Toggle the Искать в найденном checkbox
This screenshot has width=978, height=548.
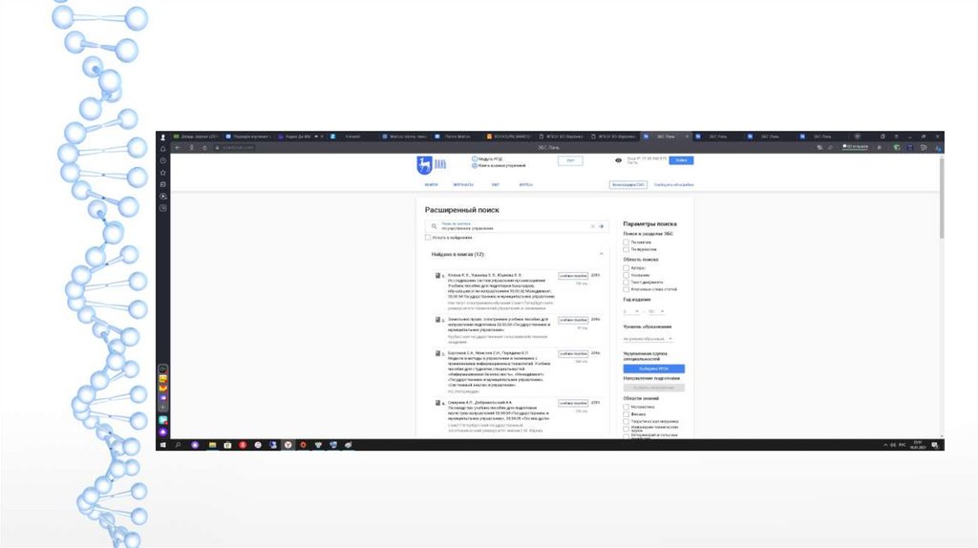(x=428, y=238)
